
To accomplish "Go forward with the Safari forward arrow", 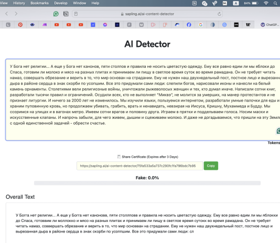I will click(16, 14).
